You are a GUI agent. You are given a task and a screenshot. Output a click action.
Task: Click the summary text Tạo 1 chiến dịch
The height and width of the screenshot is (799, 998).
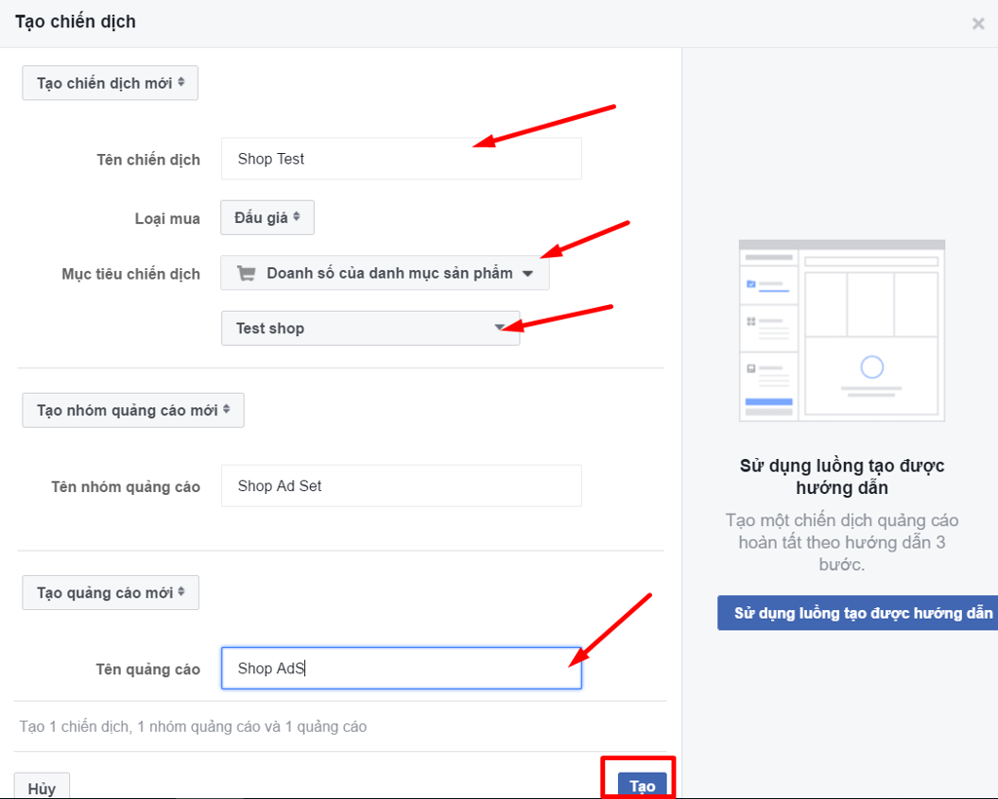pos(193,727)
